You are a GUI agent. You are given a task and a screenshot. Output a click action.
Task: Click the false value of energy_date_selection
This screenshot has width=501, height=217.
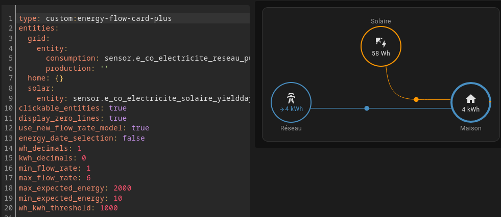point(134,138)
